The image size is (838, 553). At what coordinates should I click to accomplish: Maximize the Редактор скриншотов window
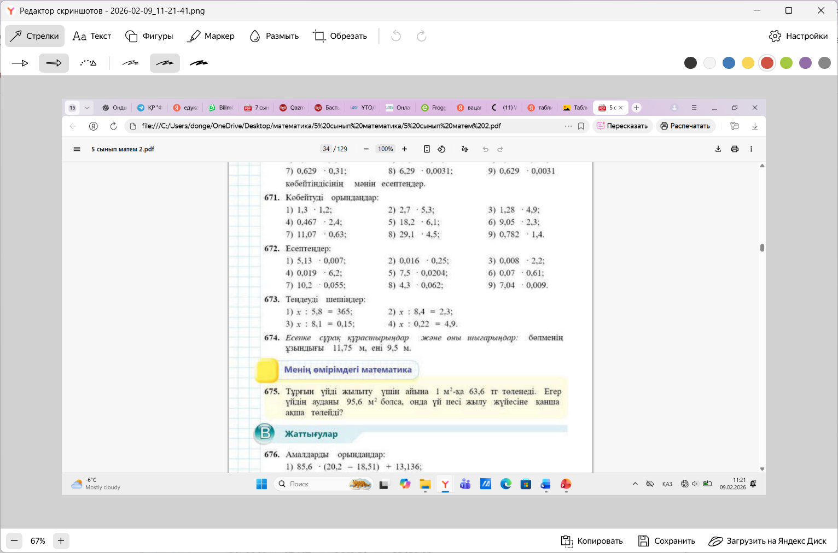click(x=789, y=10)
